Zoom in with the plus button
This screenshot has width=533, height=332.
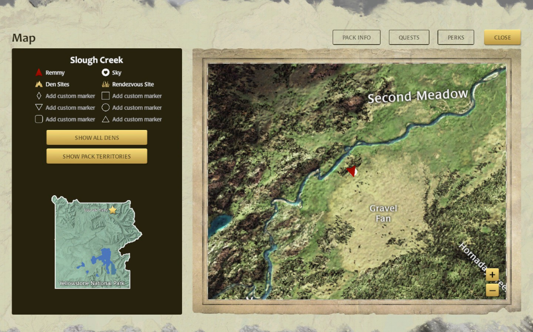coord(492,274)
